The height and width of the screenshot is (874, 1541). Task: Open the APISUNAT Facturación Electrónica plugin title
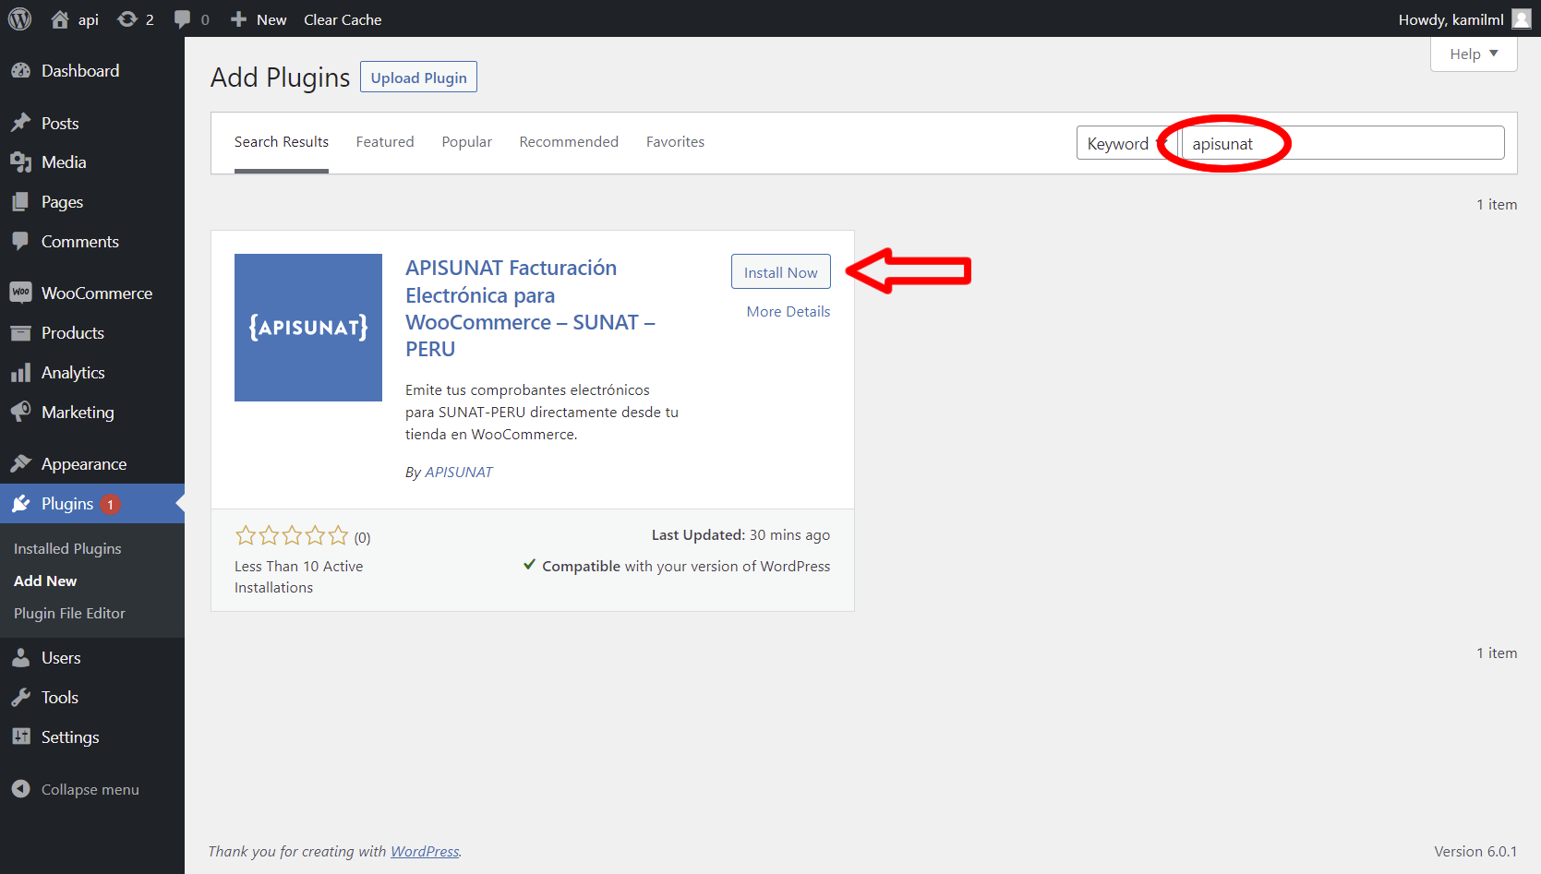tap(531, 308)
